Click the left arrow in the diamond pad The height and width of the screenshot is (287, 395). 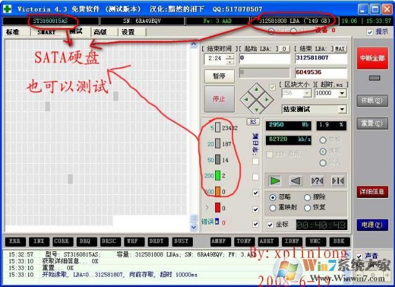pyautogui.click(x=247, y=100)
